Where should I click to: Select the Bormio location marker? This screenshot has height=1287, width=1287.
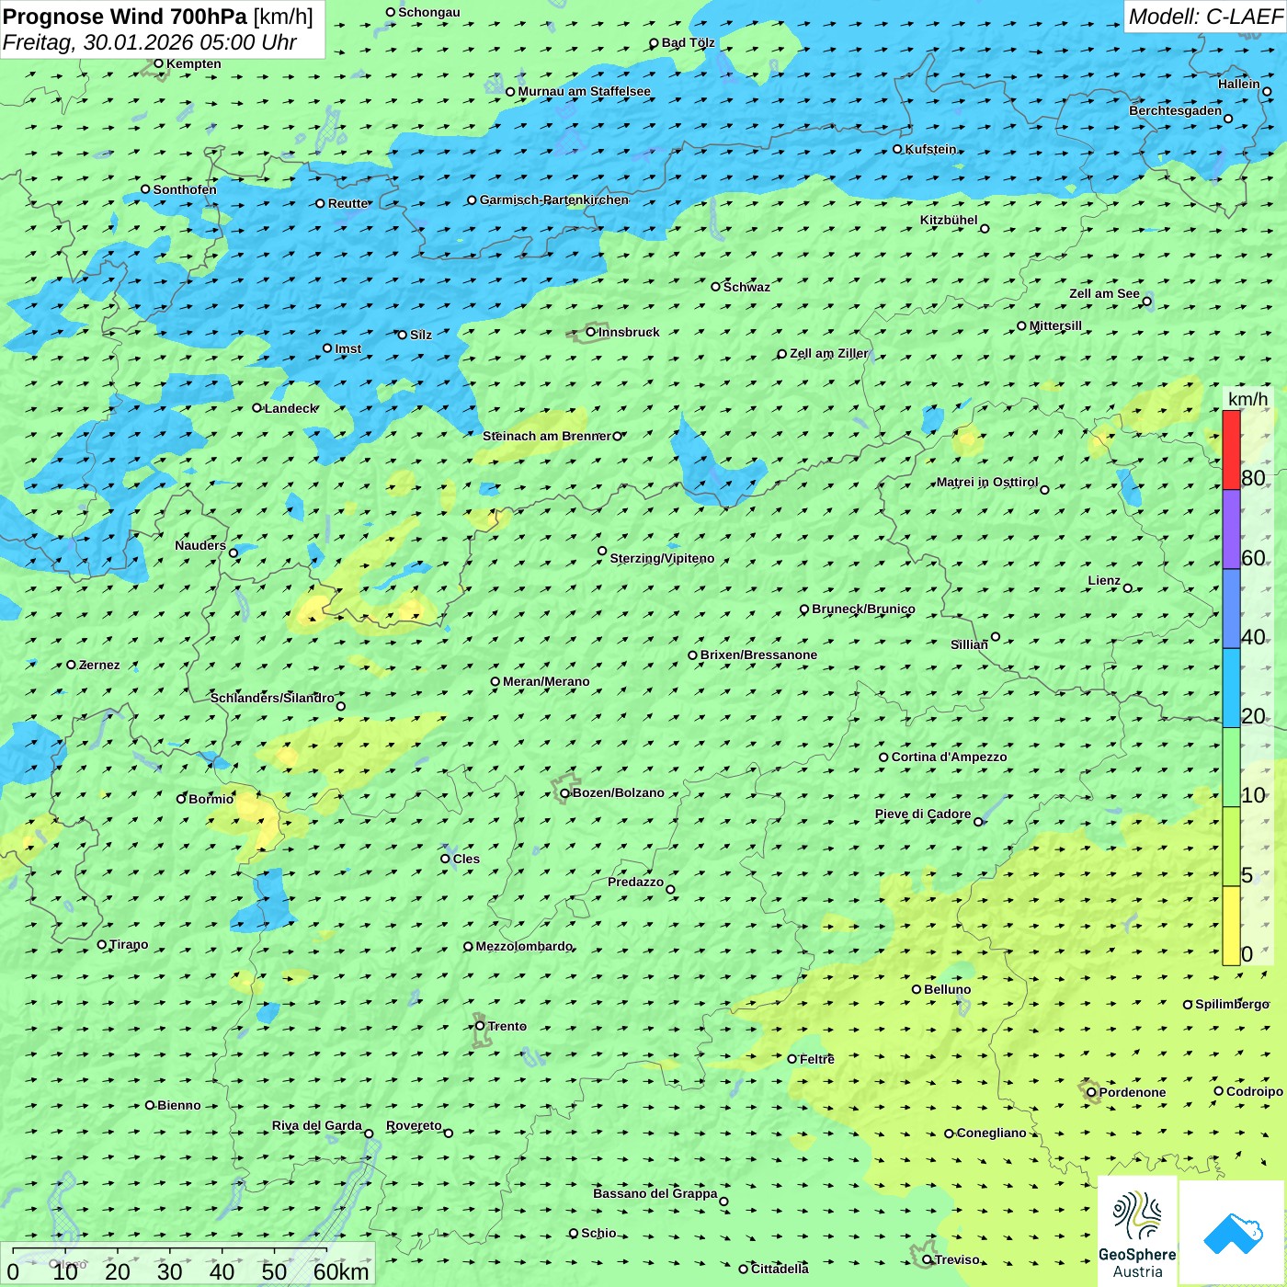181,799
